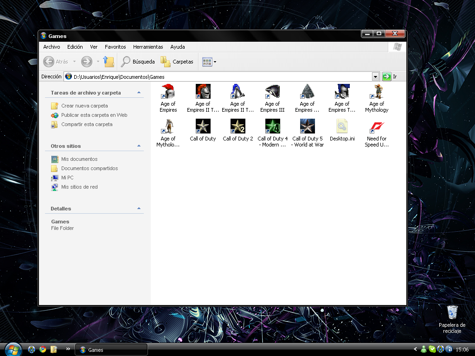Image resolution: width=475 pixels, height=356 pixels.
Task: Open Documentos compartidos link
Action: (90, 168)
